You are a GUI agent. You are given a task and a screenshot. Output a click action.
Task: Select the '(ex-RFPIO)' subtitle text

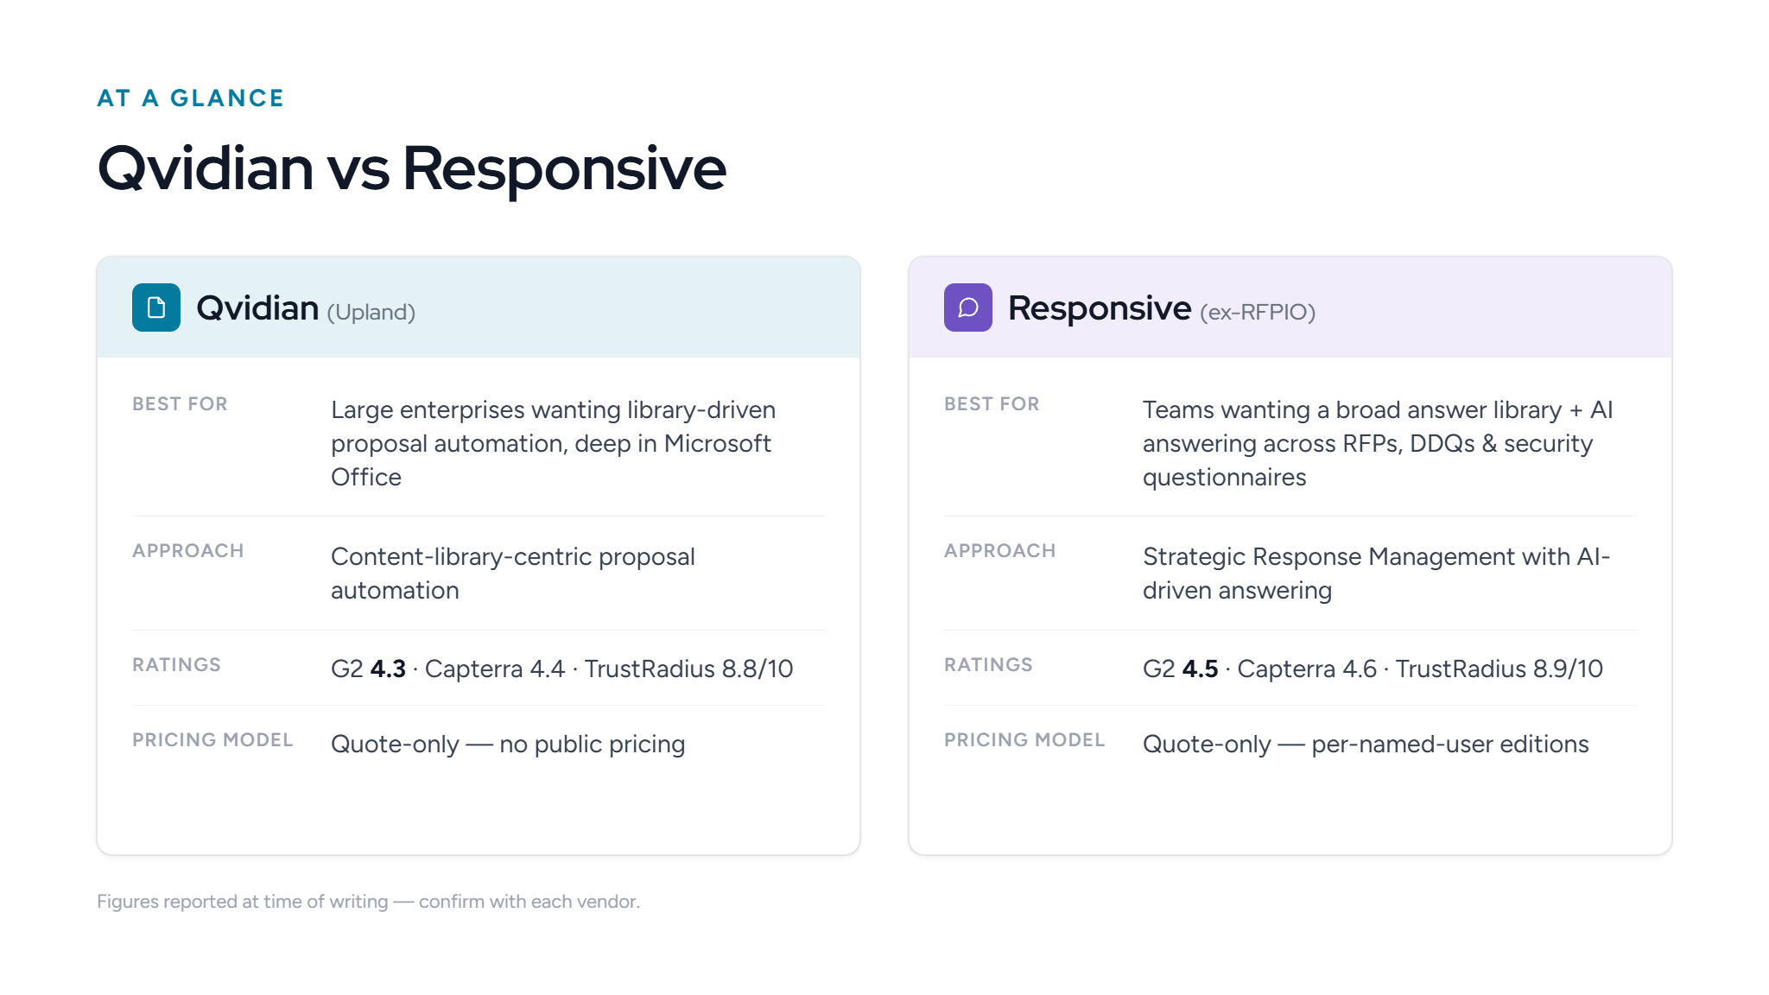click(1258, 312)
